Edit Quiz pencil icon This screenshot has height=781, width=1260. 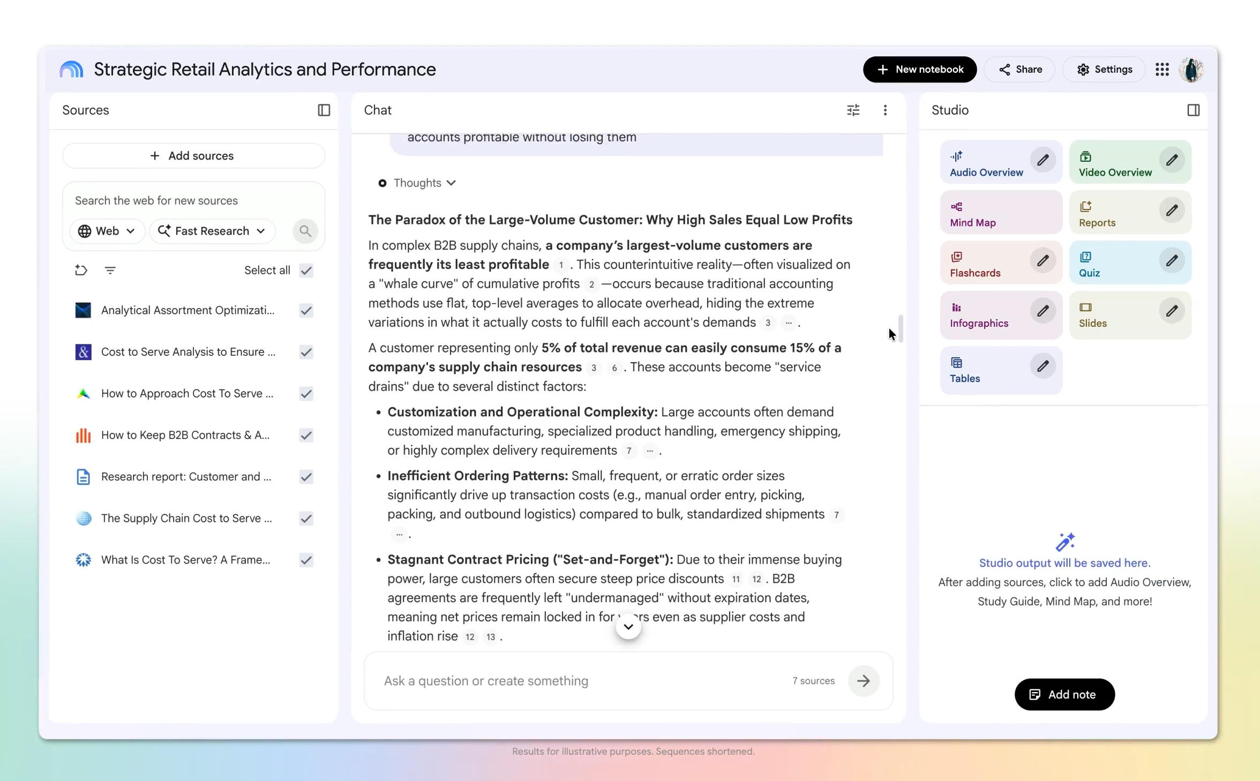coord(1172,260)
